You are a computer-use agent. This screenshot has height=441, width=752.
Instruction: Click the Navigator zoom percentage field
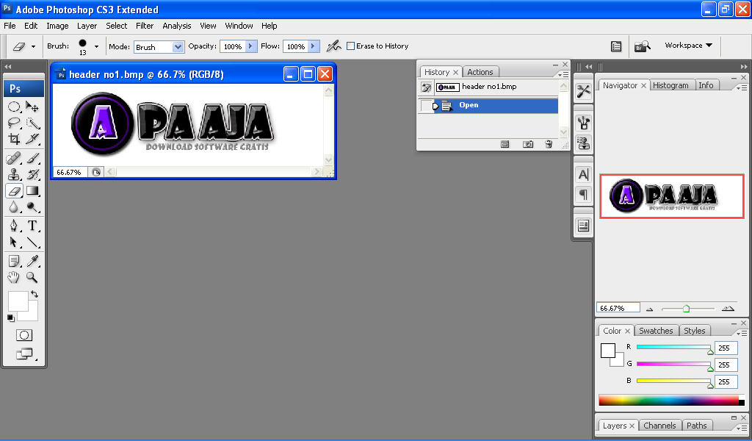pyautogui.click(x=618, y=308)
